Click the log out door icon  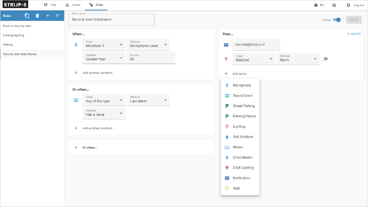(x=349, y=5)
